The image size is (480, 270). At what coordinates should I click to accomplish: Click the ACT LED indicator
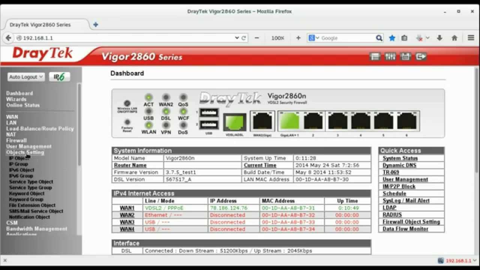[148, 97]
